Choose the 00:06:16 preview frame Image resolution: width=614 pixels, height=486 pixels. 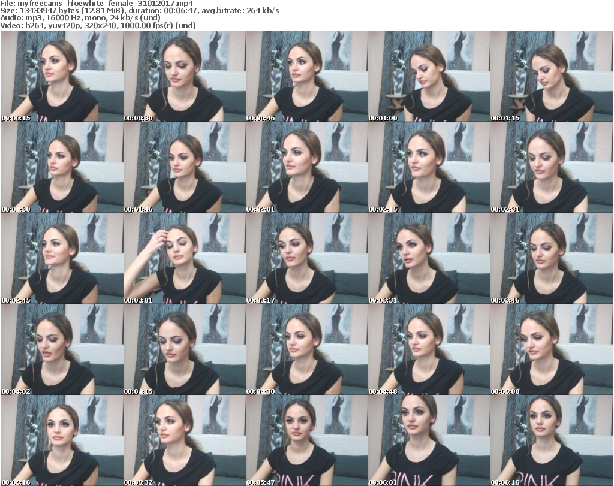552,440
